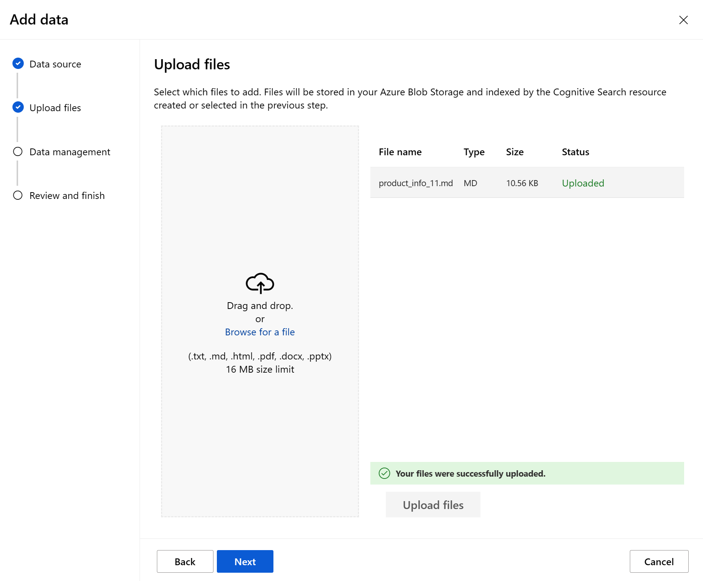Click the 10.56 KB size value
Screen dimensions: 703x581
(x=522, y=183)
